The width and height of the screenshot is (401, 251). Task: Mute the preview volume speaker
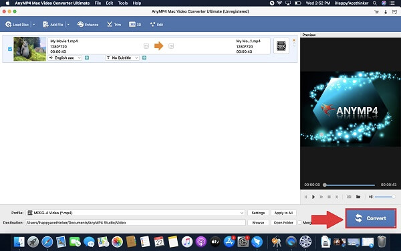tap(371, 197)
